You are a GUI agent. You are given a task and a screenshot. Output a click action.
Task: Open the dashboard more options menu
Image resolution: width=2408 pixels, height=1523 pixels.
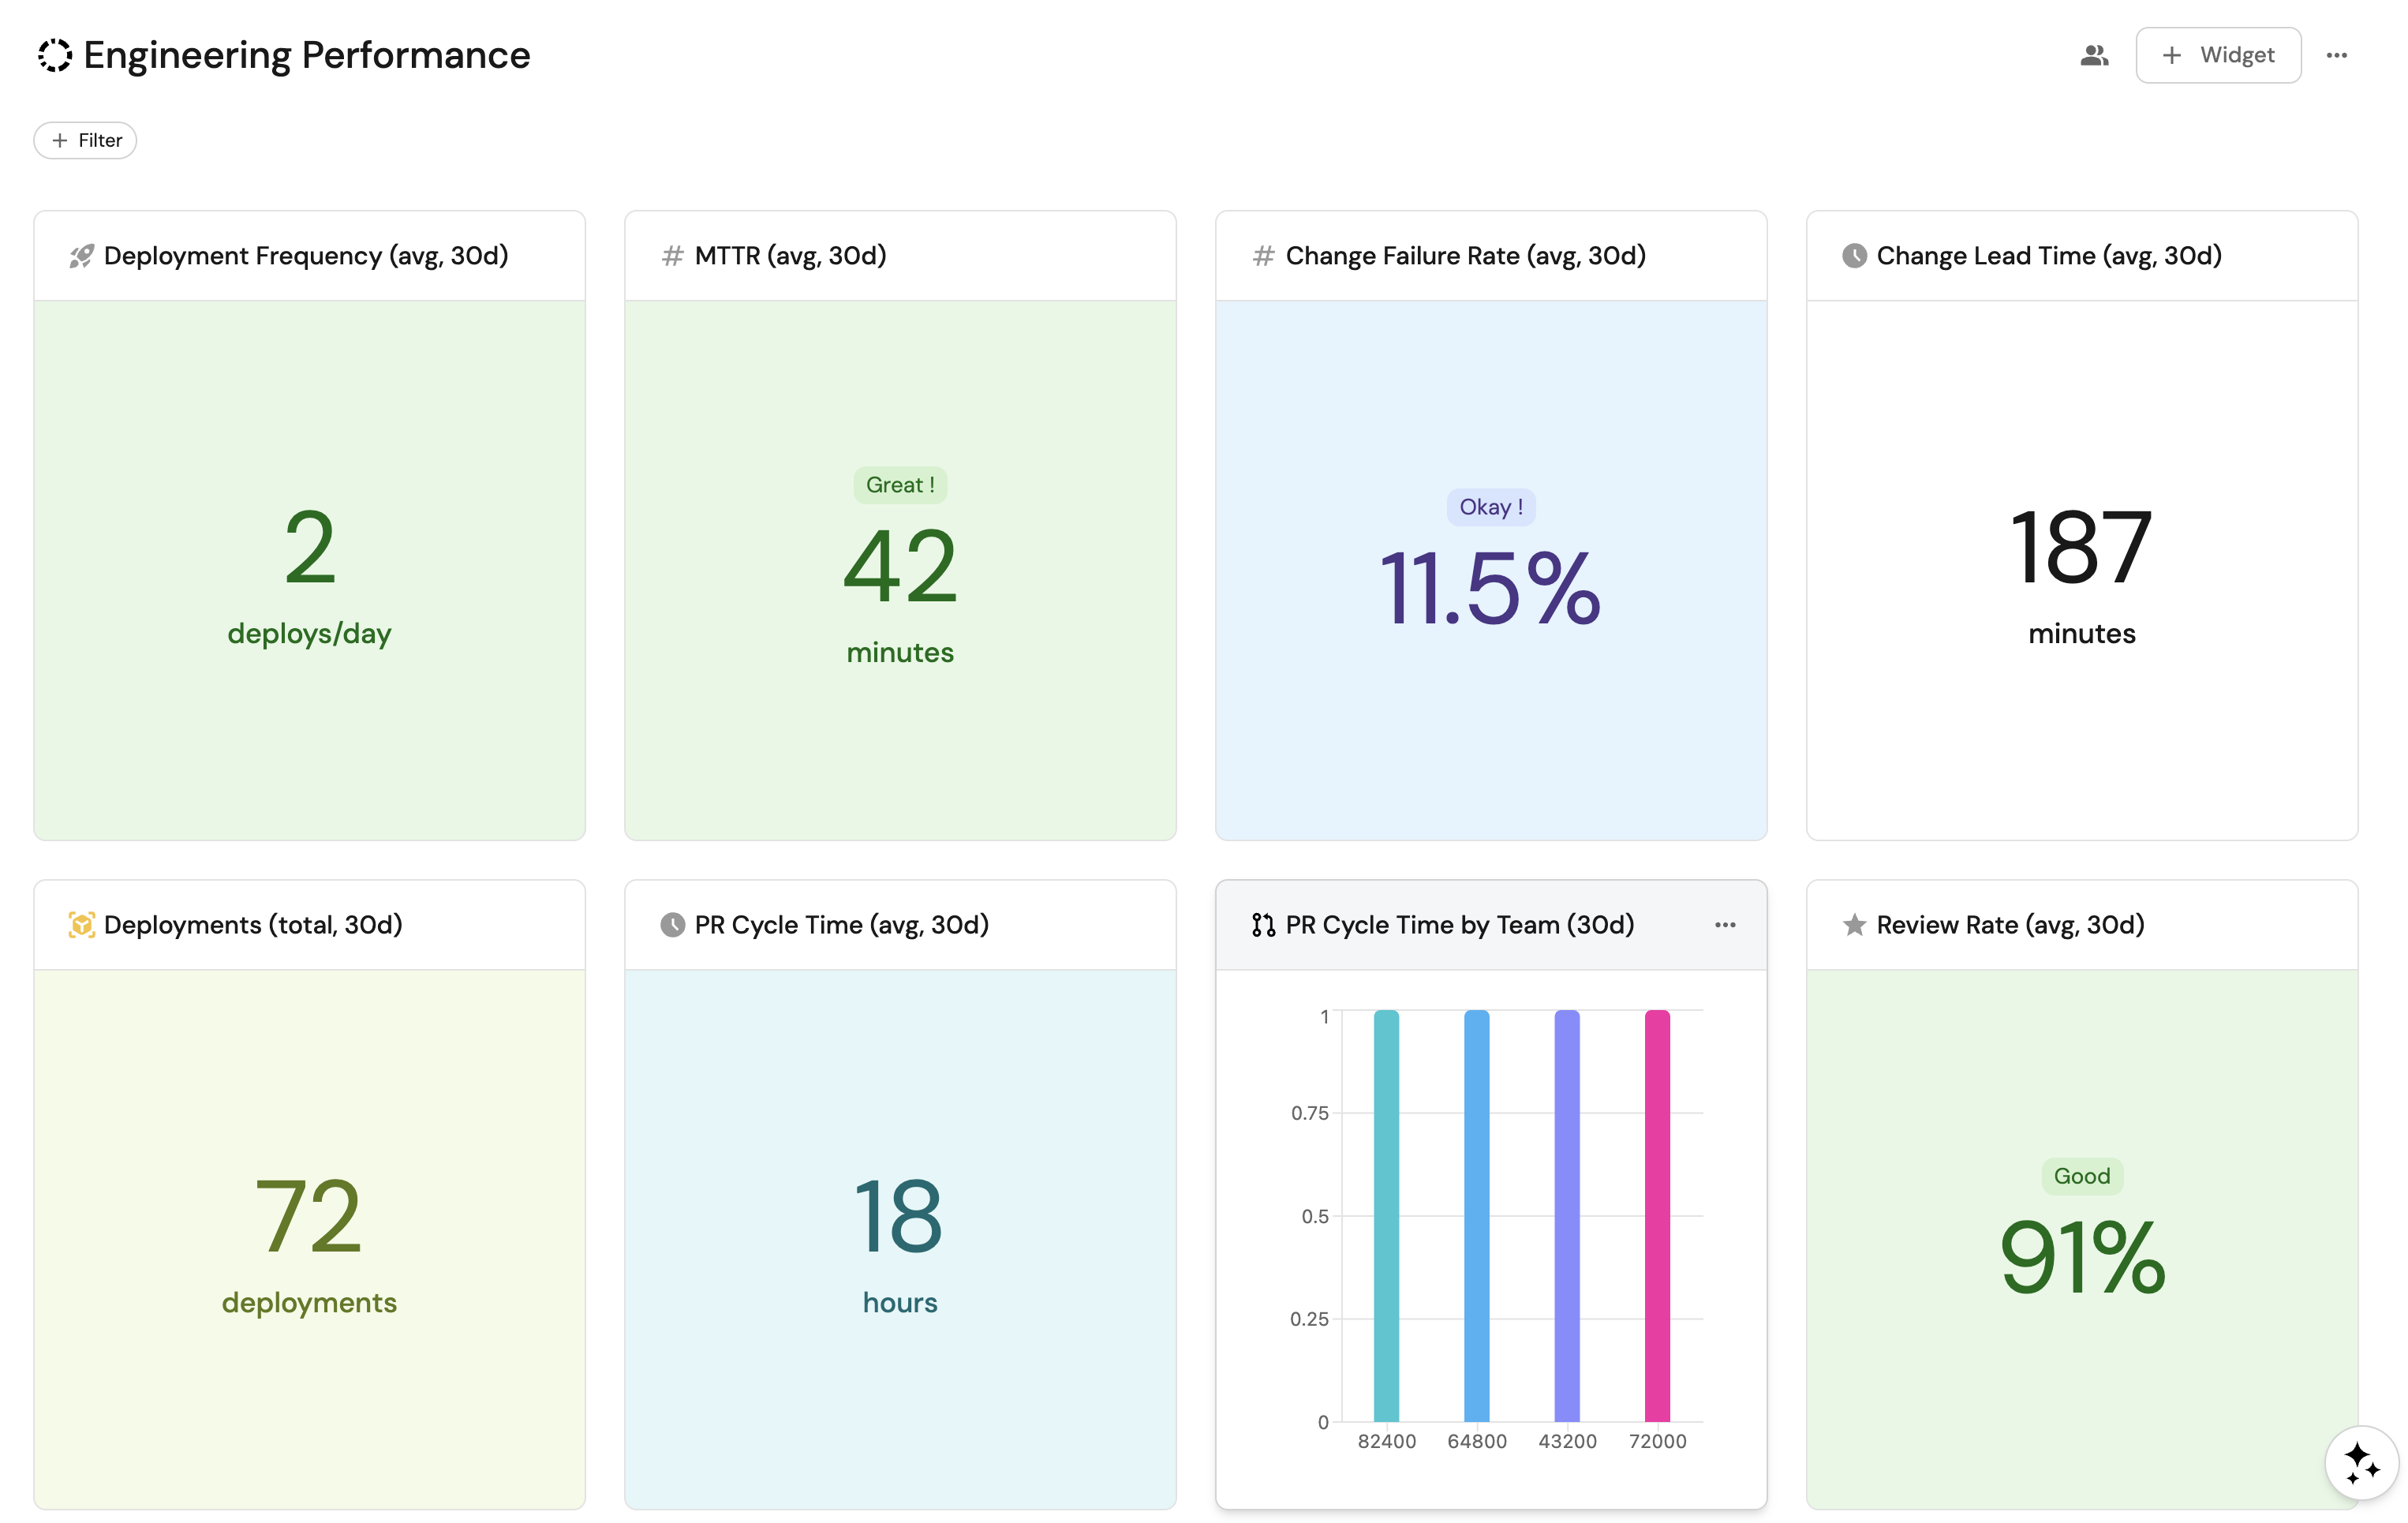coord(2336,55)
